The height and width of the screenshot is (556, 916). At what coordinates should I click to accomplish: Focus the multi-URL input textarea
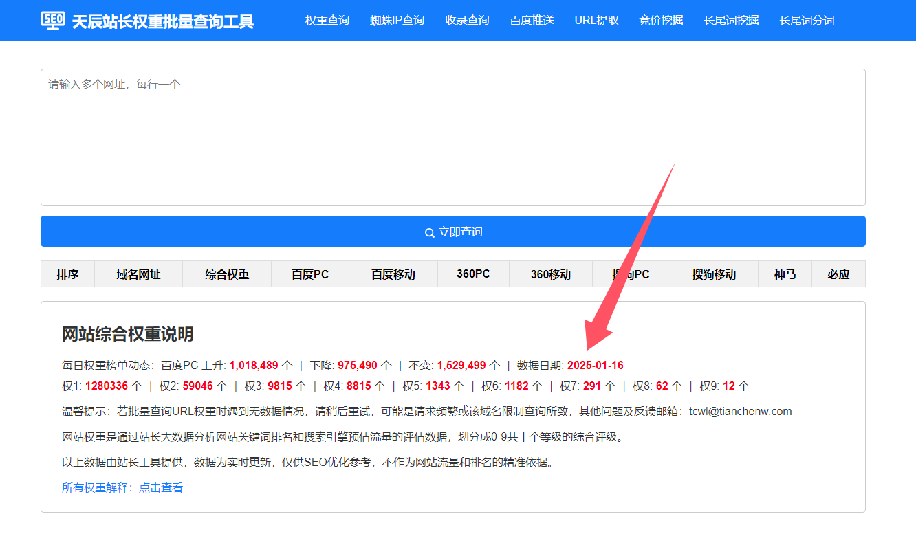point(453,137)
